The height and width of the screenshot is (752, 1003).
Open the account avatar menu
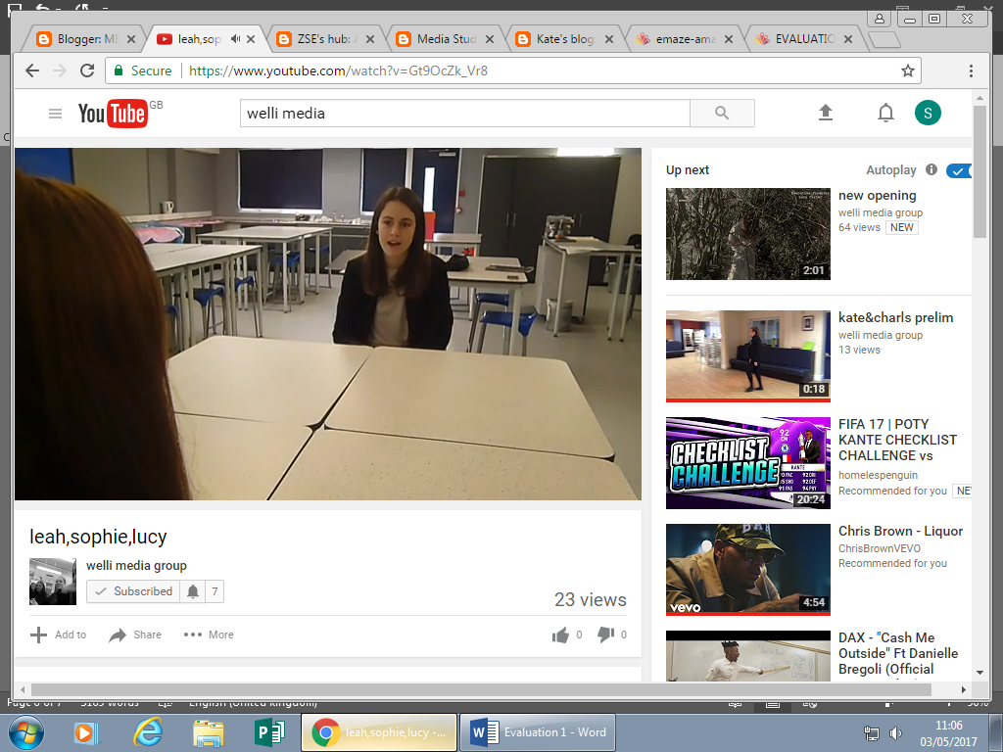pyautogui.click(x=928, y=113)
